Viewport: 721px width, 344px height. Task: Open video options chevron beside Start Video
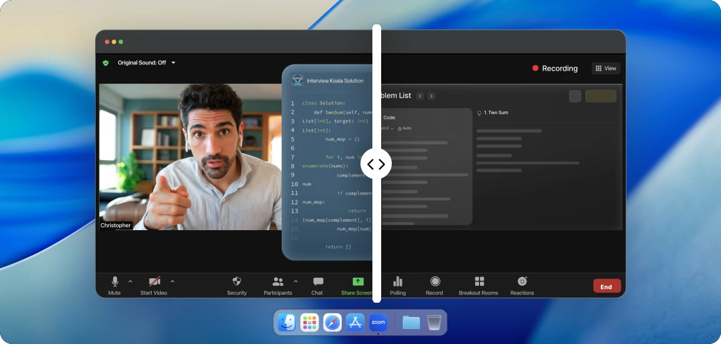point(173,281)
